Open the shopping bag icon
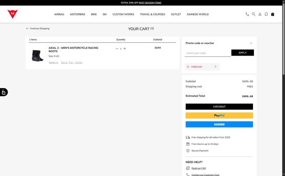 click(x=273, y=14)
